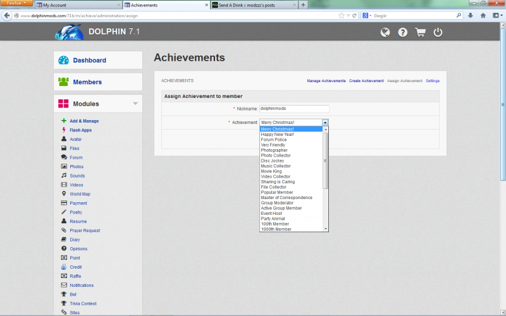Open achievements Settings submenu link
This screenshot has width=506, height=316.
433,81
